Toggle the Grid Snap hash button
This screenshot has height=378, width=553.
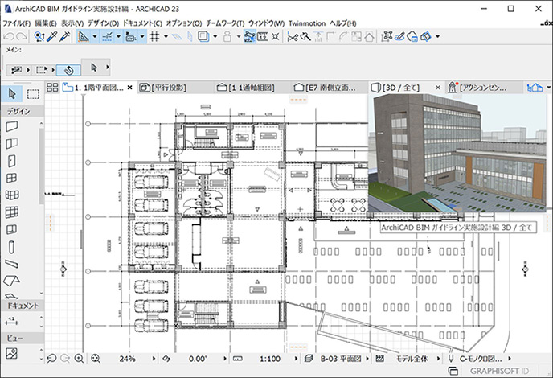pyautogui.click(x=154, y=36)
